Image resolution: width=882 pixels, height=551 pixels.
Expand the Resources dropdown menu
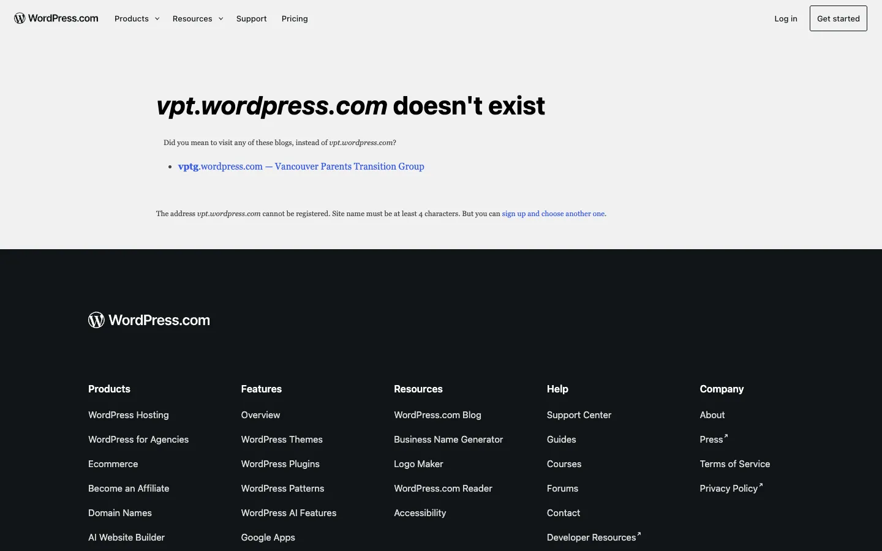pos(198,18)
